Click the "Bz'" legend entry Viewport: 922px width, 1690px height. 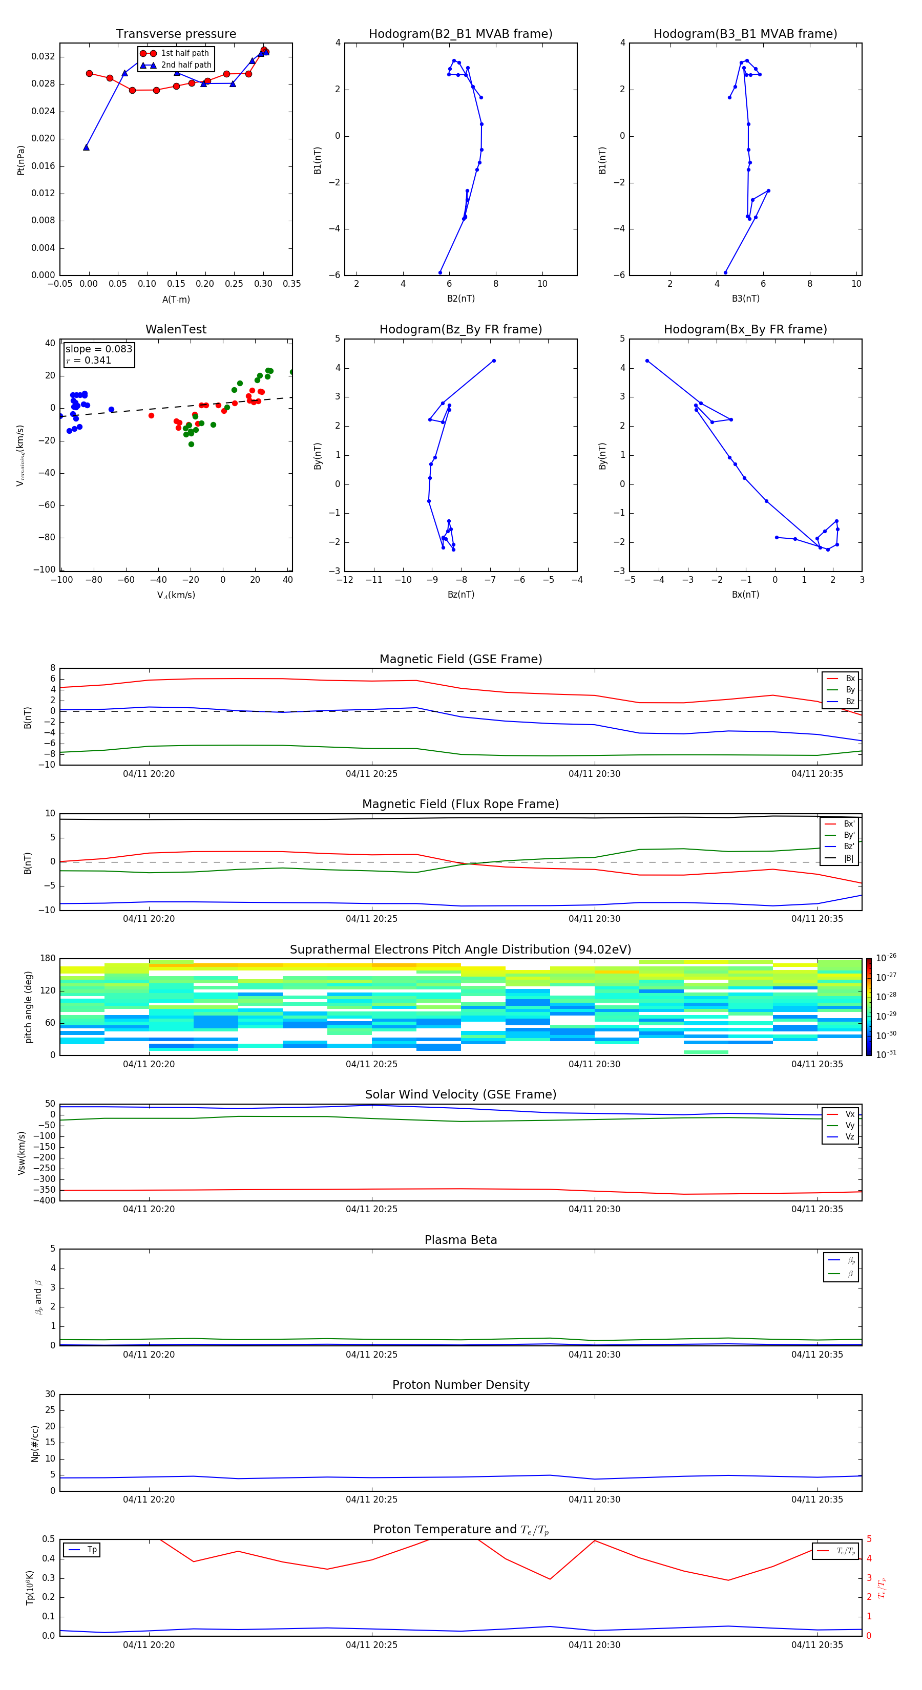(x=840, y=847)
